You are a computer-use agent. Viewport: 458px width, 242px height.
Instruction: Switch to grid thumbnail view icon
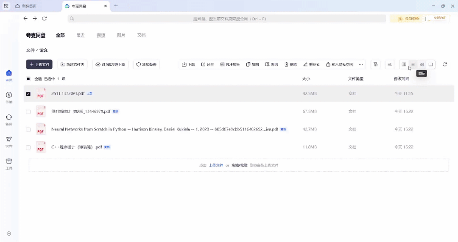click(x=422, y=64)
